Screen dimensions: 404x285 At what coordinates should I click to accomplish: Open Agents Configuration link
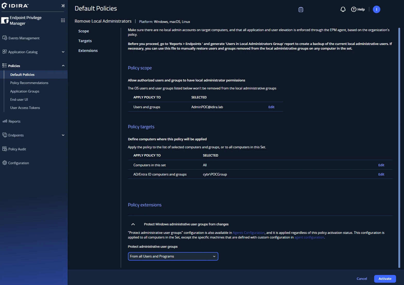point(249,233)
